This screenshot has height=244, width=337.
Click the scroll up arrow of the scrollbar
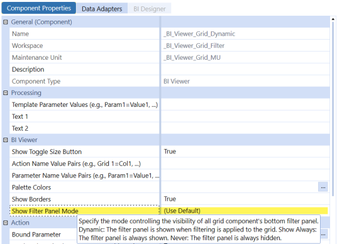point(333,19)
